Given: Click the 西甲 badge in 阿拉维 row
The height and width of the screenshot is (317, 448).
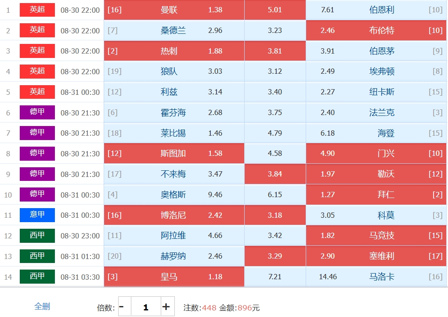Looking at the screenshot, I should pyautogui.click(x=37, y=235).
